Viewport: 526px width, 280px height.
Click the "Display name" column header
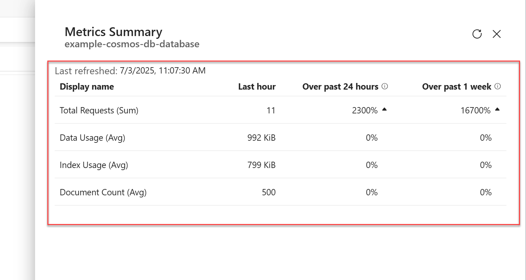tap(87, 86)
